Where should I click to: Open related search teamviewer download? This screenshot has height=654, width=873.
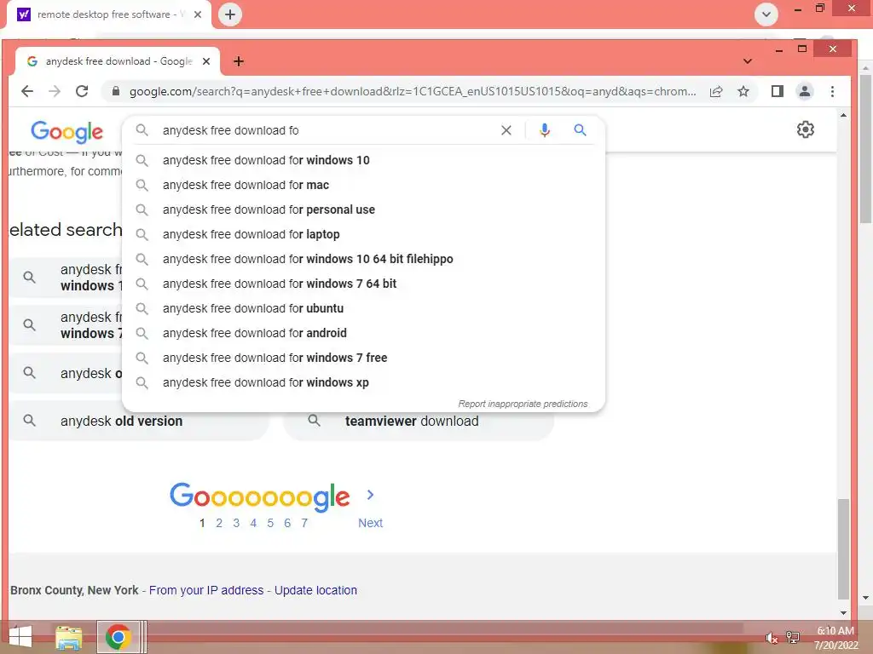pos(419,421)
